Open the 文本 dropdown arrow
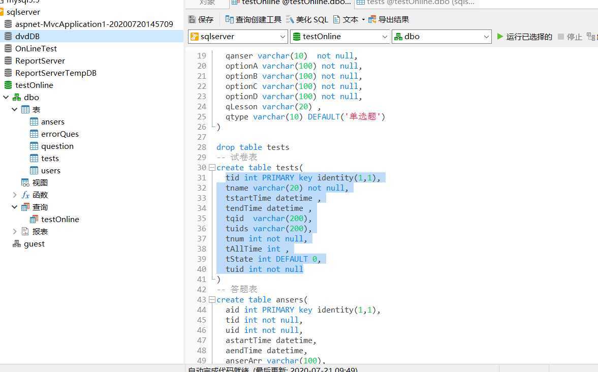 pyautogui.click(x=363, y=19)
